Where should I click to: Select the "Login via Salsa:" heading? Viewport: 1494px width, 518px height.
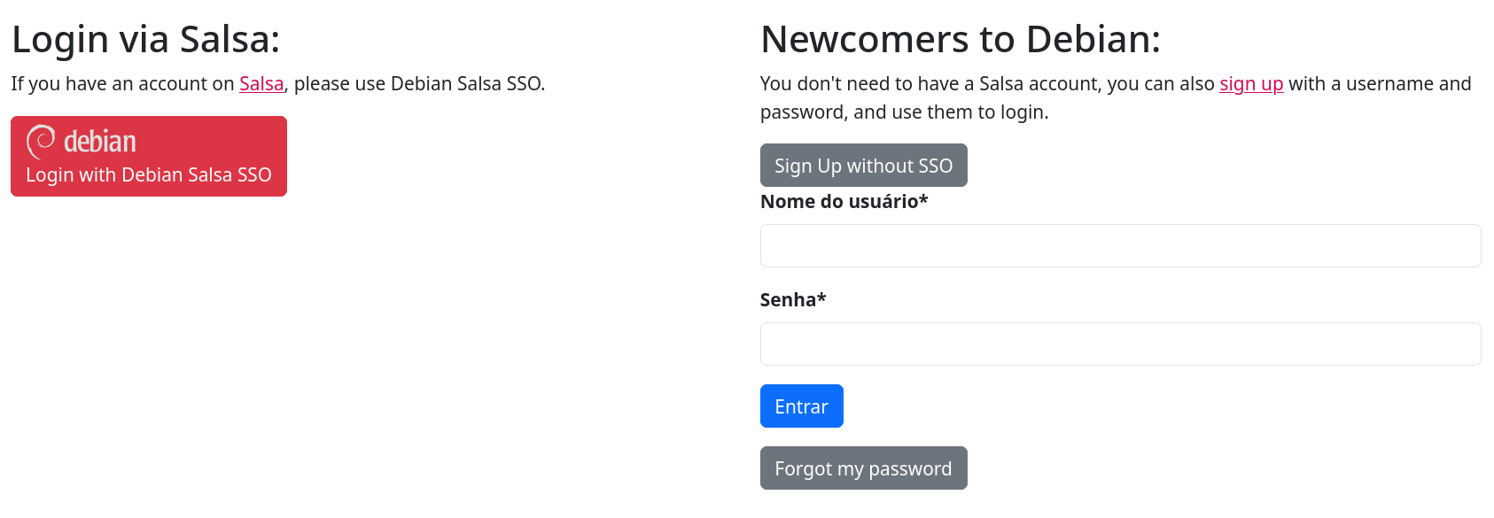(x=145, y=40)
